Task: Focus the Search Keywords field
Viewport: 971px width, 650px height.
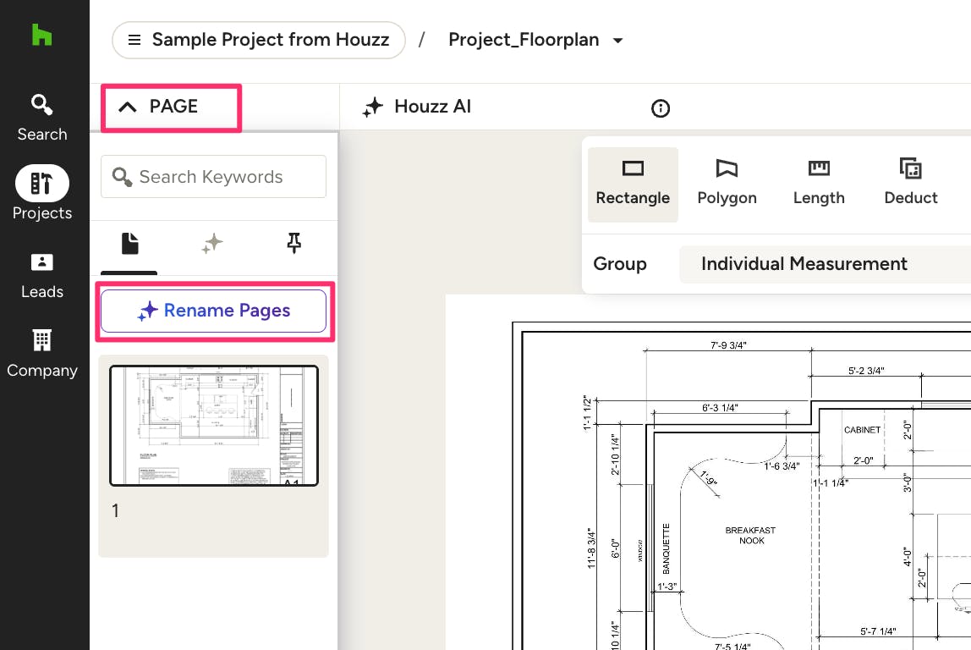Action: 214,177
